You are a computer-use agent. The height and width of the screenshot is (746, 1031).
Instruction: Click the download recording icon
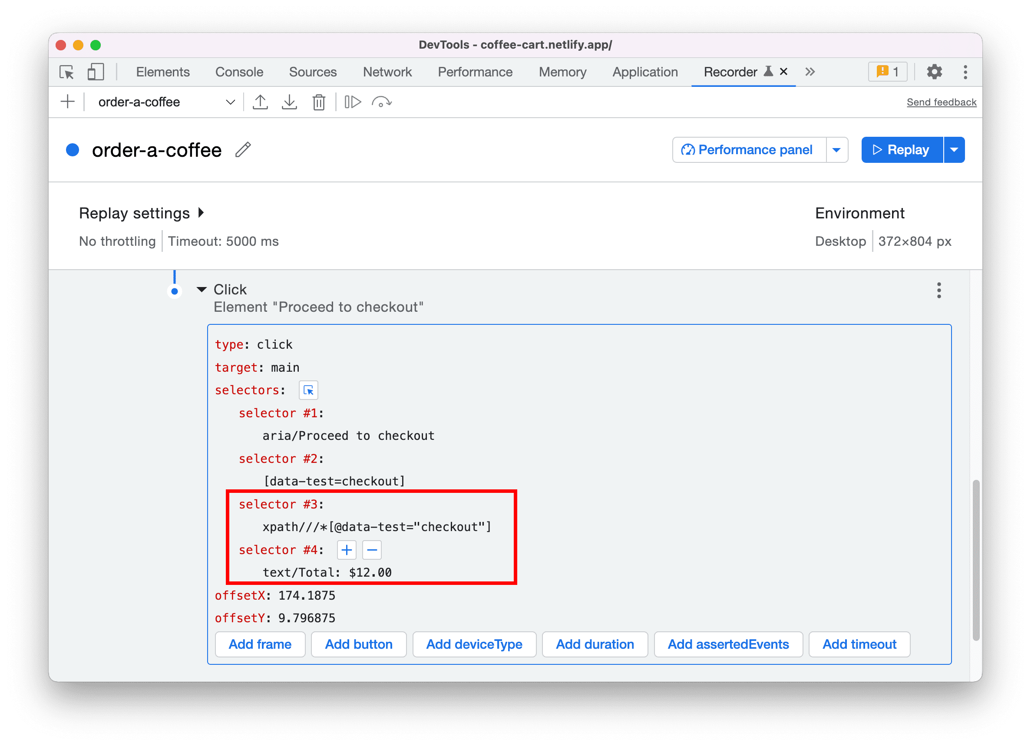click(x=289, y=102)
